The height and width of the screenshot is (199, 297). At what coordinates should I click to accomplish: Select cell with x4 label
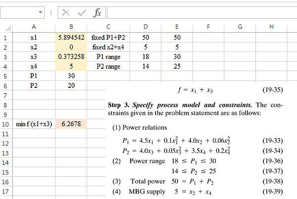tap(34, 66)
